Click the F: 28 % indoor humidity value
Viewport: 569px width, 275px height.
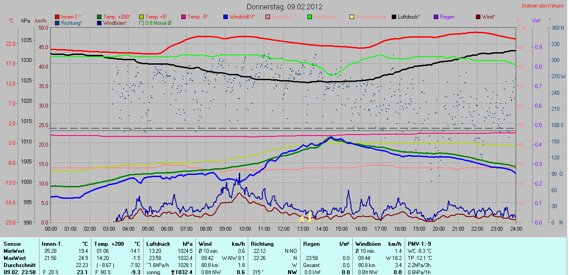click(x=50, y=272)
